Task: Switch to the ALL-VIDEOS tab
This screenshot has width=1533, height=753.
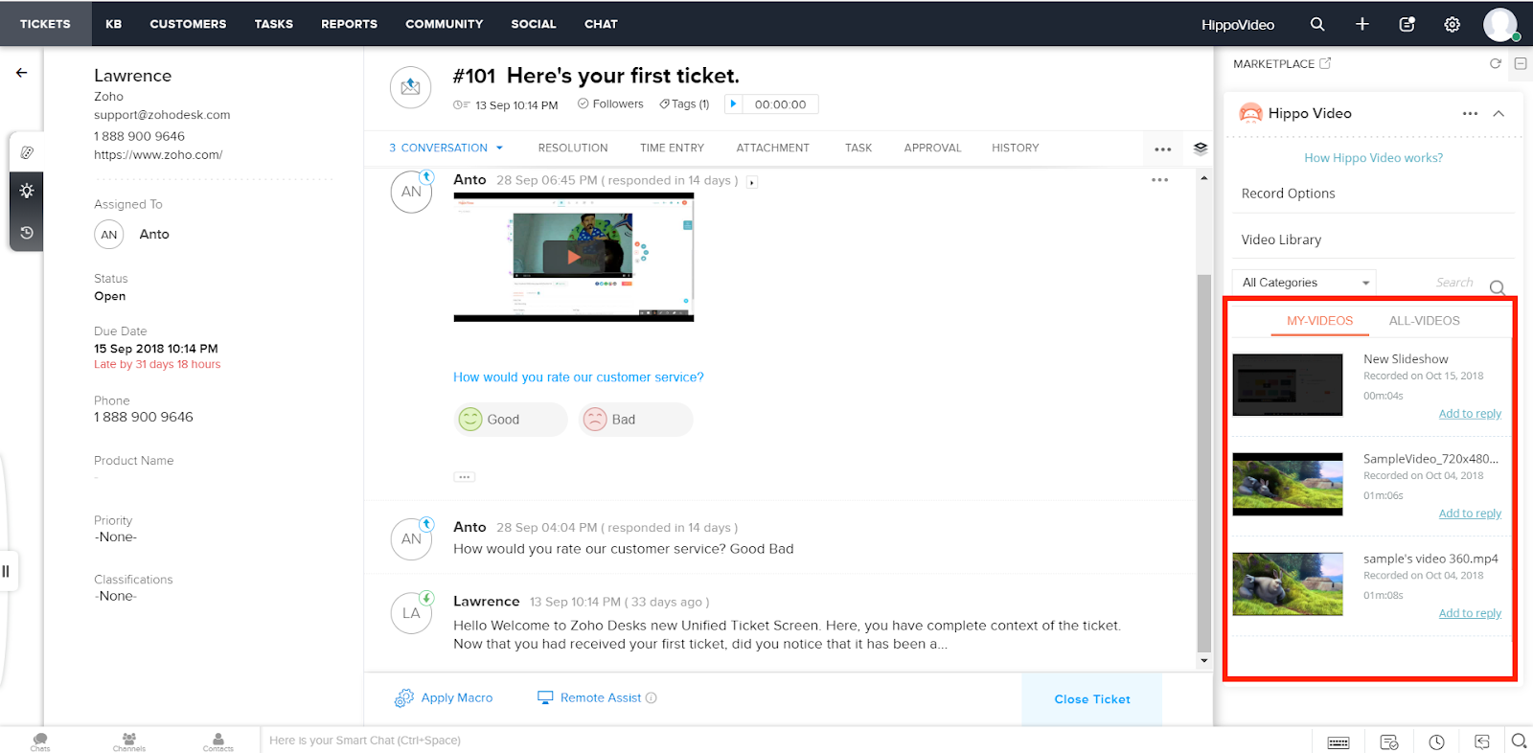Action: pyautogui.click(x=1424, y=321)
